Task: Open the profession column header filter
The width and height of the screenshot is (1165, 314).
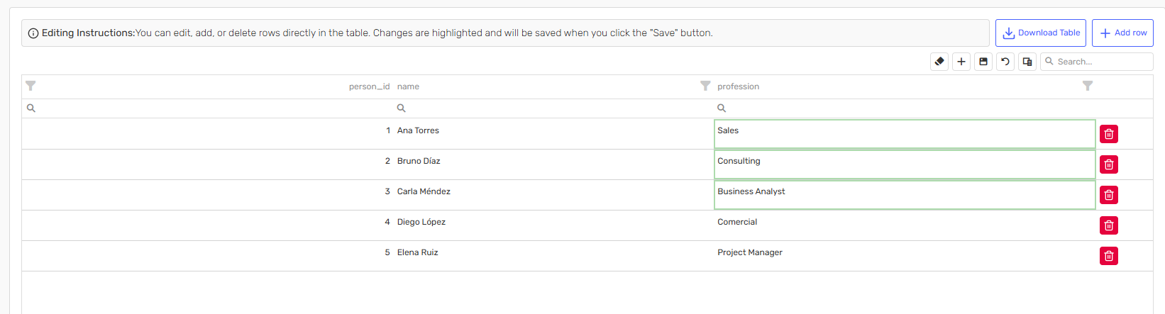Action: (1088, 86)
